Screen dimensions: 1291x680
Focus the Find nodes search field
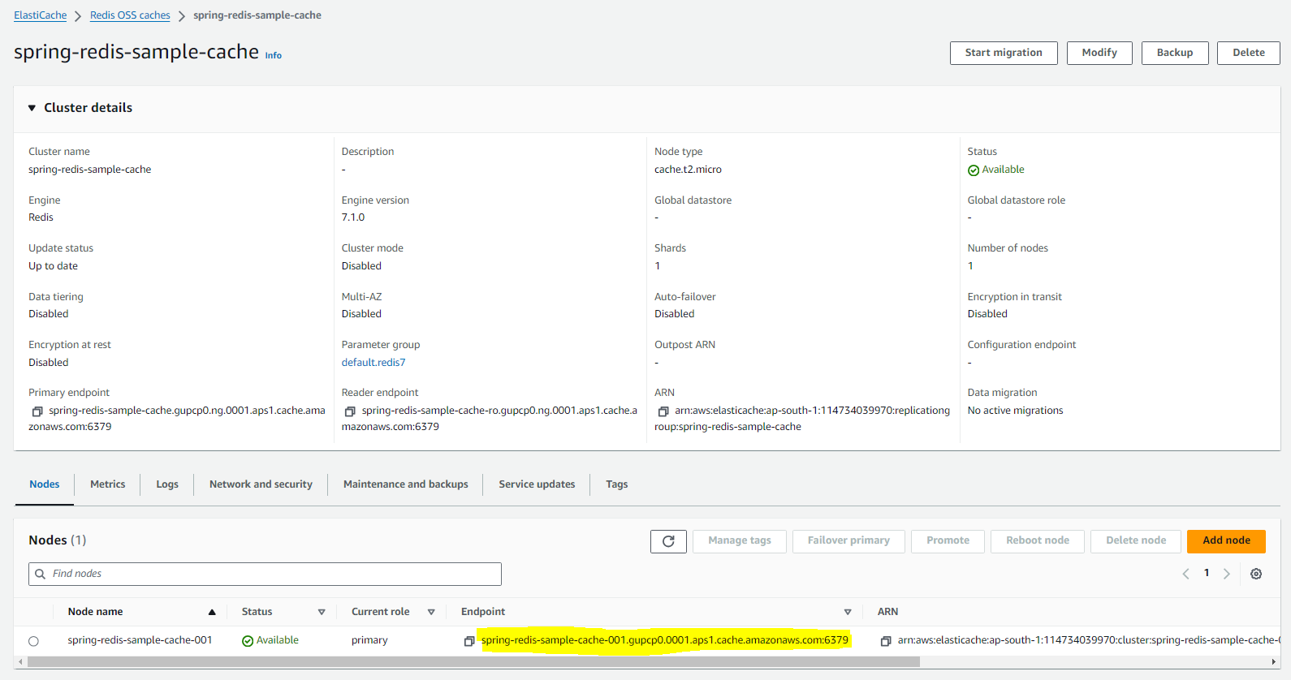pyautogui.click(x=265, y=574)
